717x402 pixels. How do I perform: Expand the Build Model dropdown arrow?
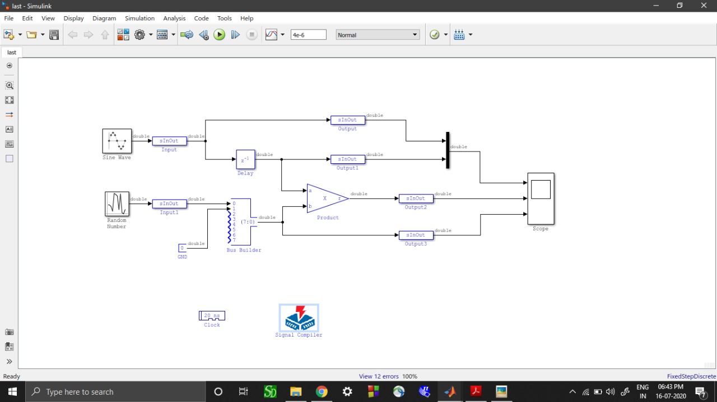(x=471, y=35)
